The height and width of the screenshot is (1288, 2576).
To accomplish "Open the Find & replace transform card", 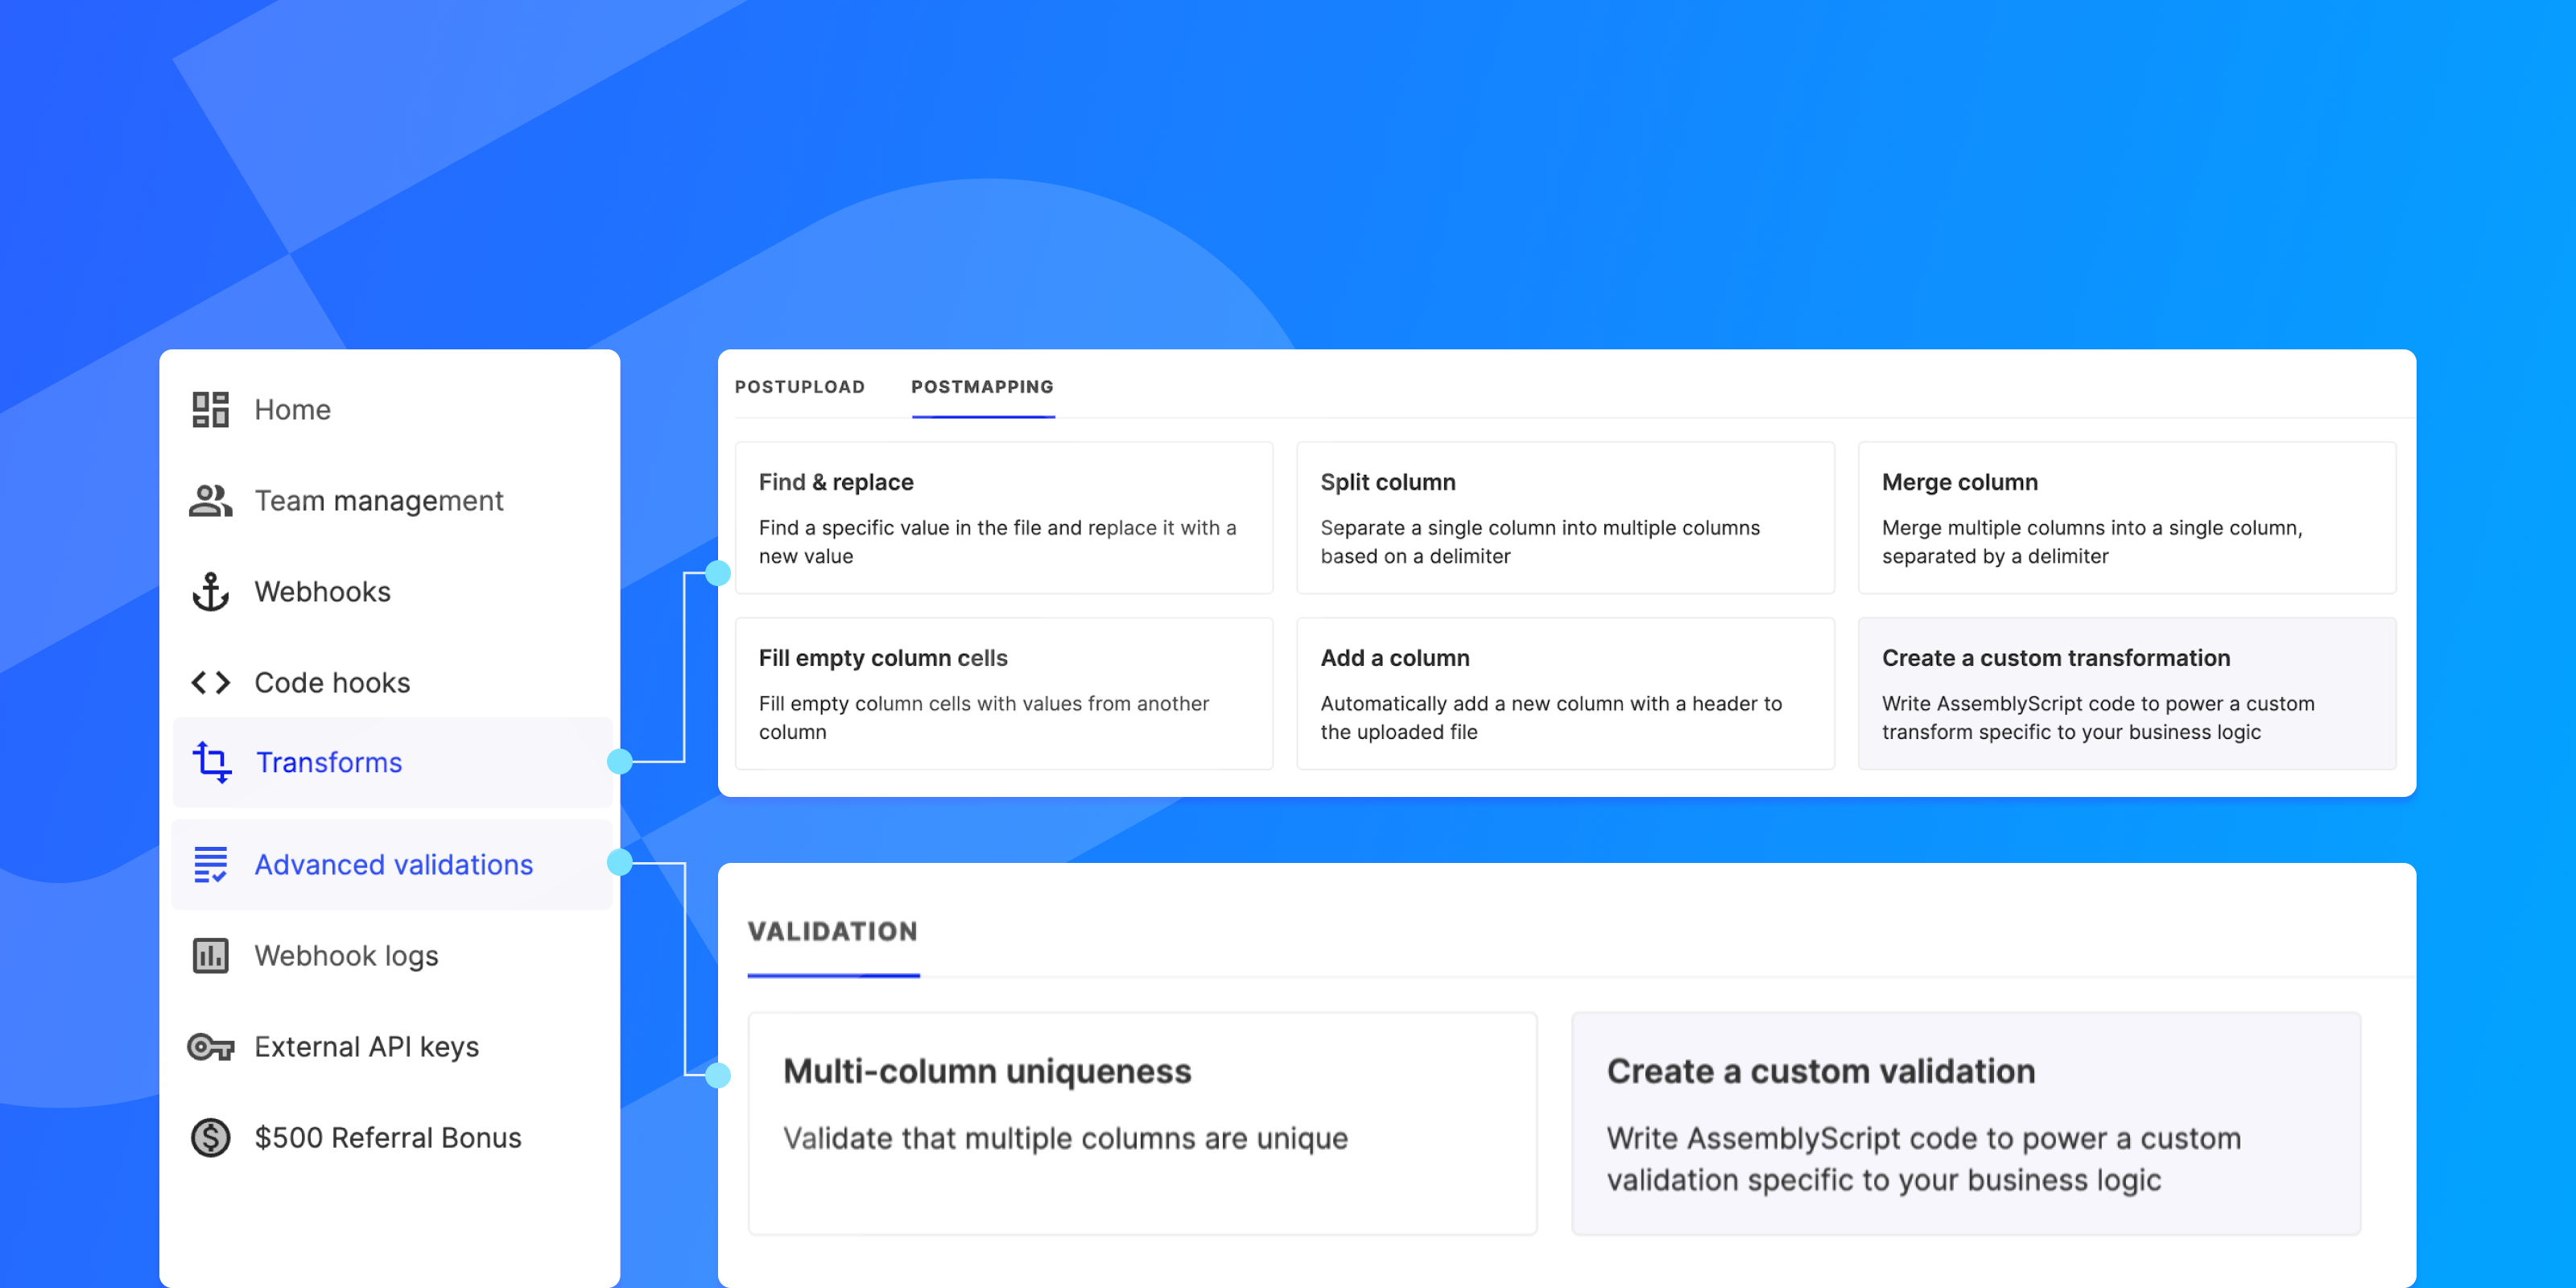I will click(x=1003, y=517).
